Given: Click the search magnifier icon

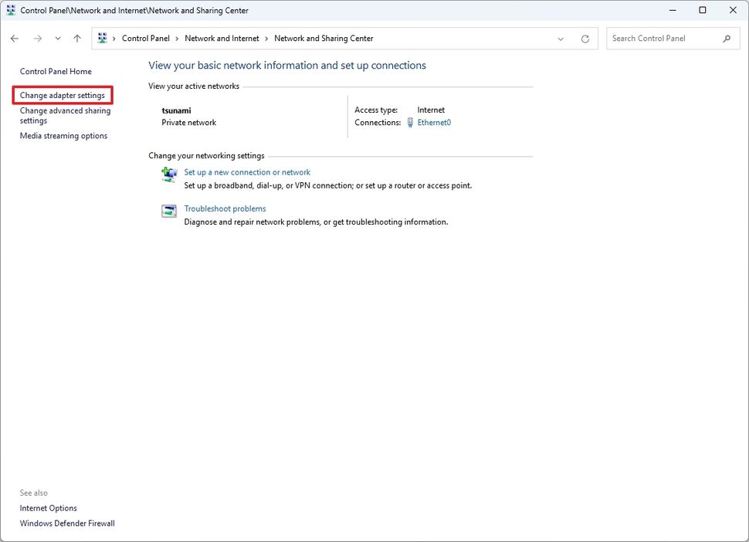Looking at the screenshot, I should pyautogui.click(x=726, y=38).
